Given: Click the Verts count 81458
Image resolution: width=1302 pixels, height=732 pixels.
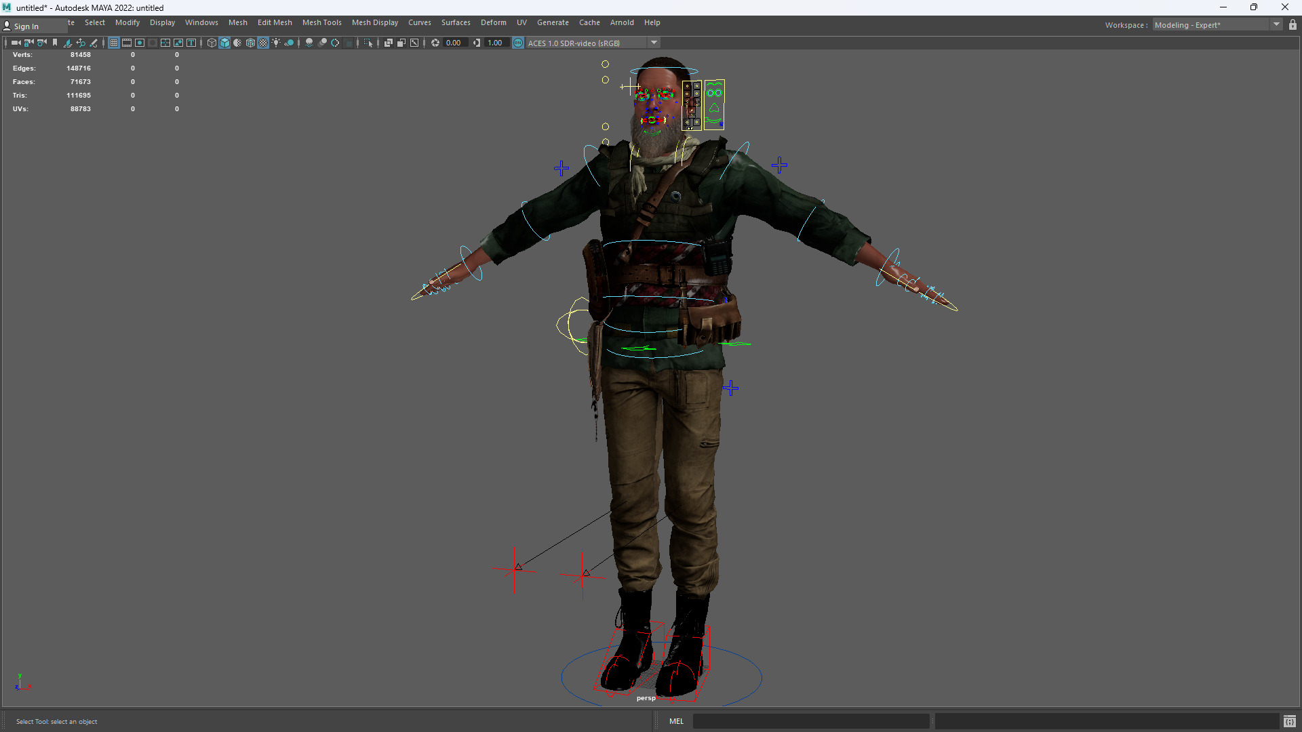Looking at the screenshot, I should 80,55.
